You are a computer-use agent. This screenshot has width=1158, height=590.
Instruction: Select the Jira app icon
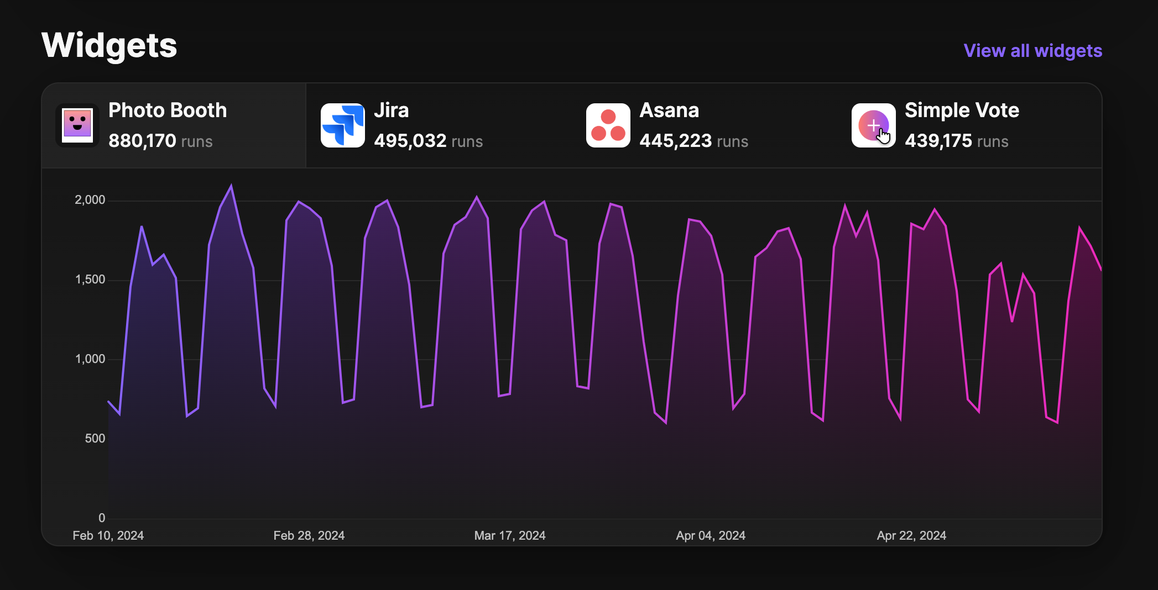[x=343, y=124]
